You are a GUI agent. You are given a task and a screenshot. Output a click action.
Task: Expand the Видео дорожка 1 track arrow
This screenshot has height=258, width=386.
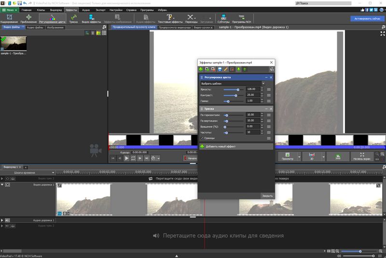(2, 185)
